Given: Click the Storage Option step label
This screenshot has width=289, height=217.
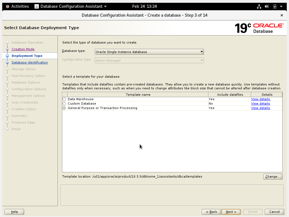Looking at the screenshot, I should 24,69.
